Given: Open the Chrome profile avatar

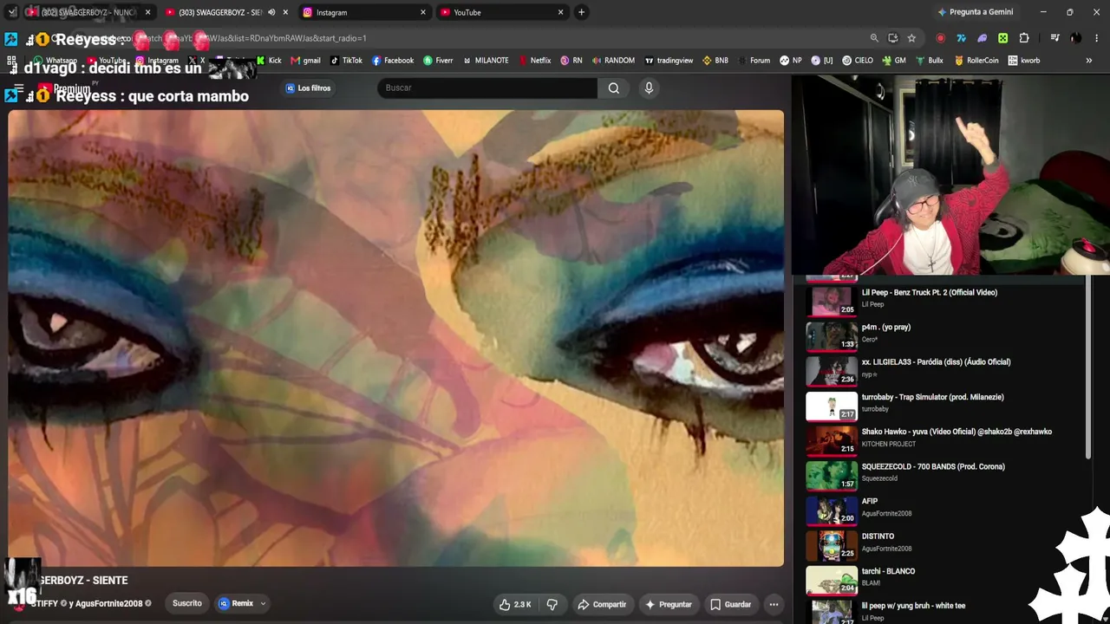Looking at the screenshot, I should [1075, 38].
